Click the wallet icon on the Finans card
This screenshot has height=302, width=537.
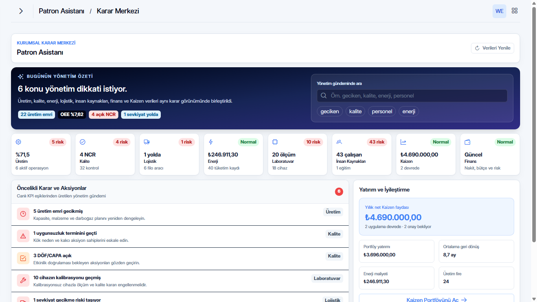coord(467,142)
